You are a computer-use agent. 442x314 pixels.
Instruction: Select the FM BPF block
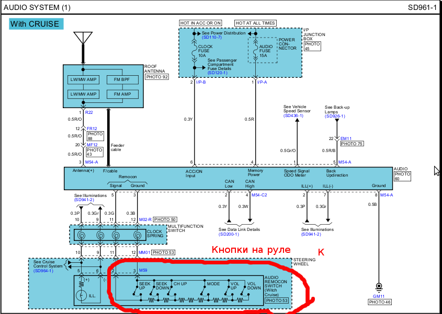pos(122,80)
